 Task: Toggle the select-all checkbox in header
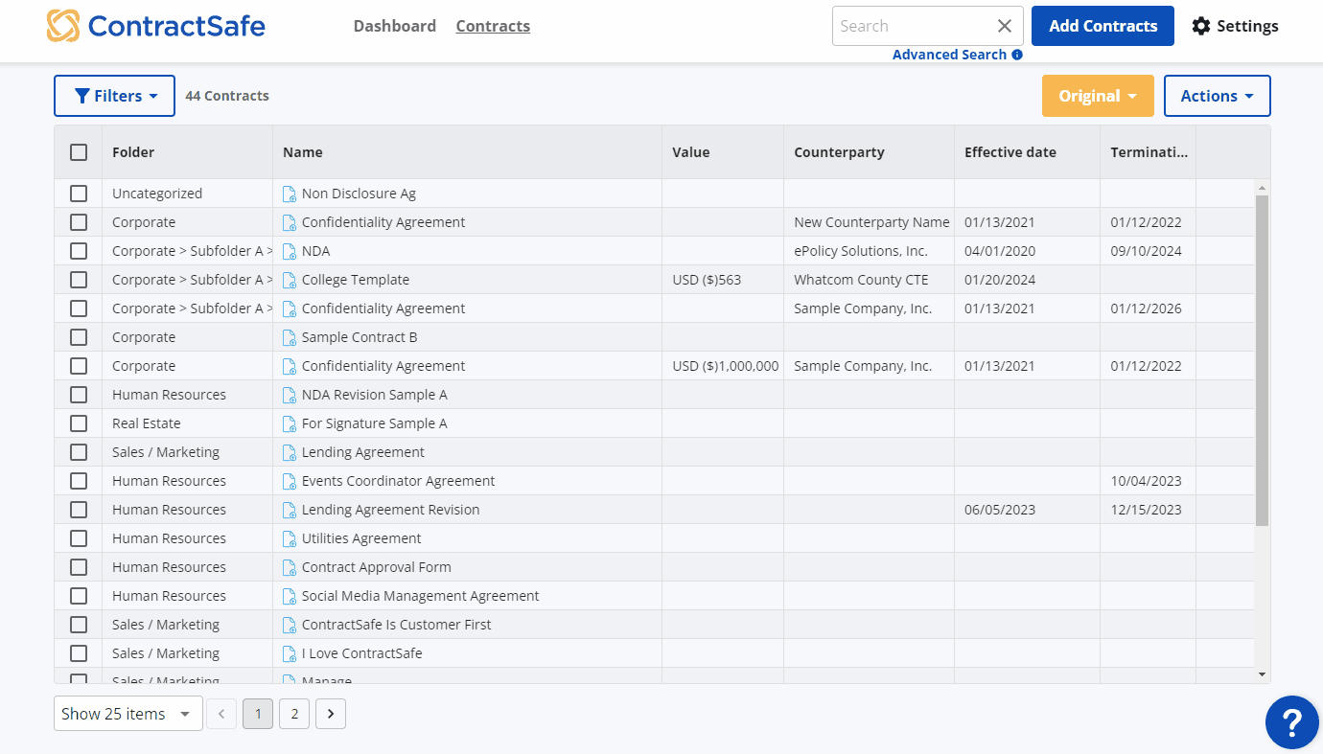click(x=79, y=152)
